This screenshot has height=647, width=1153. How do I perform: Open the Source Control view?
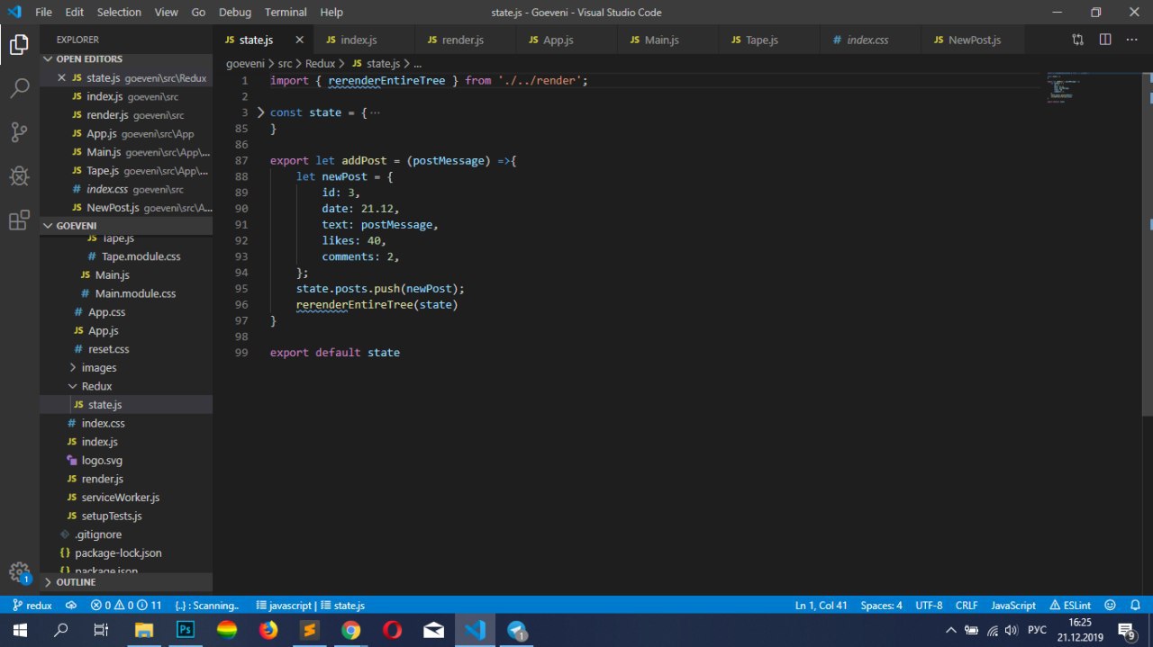19,132
